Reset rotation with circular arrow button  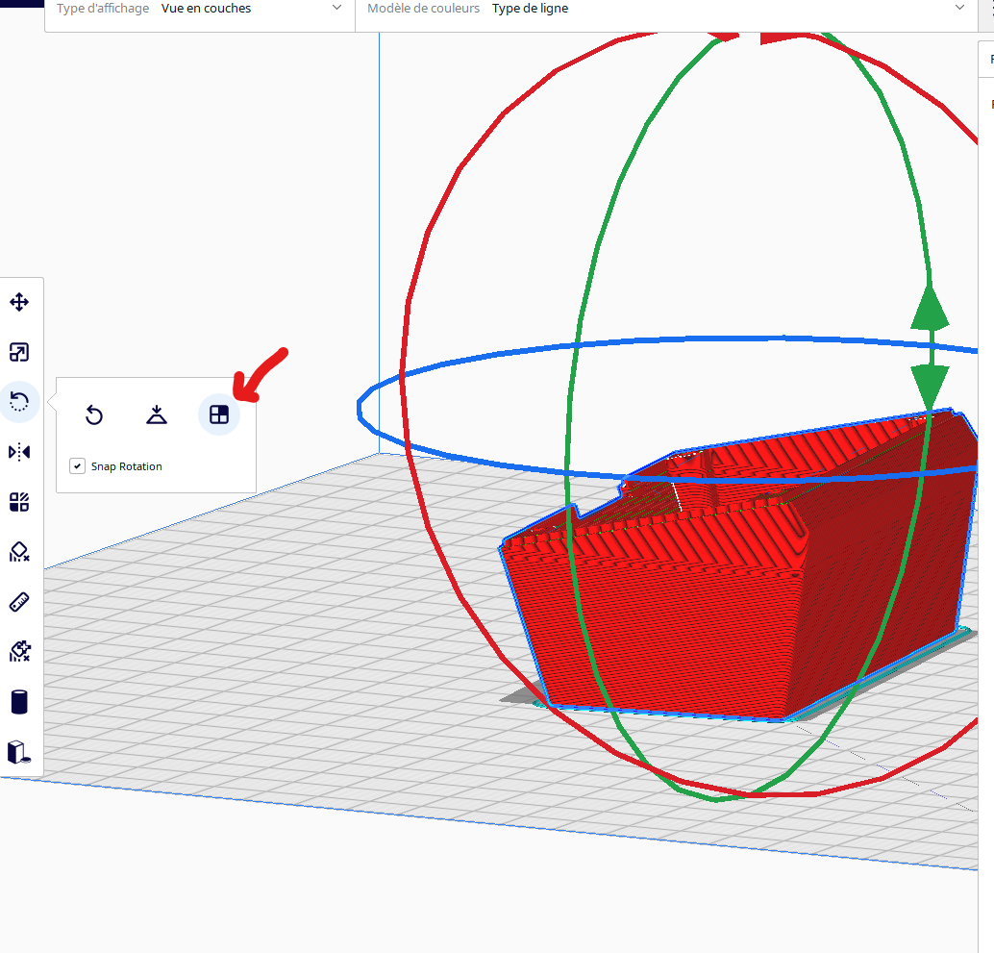(94, 415)
